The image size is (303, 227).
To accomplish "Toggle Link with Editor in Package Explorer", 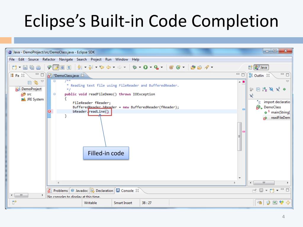I will point(36,83).
